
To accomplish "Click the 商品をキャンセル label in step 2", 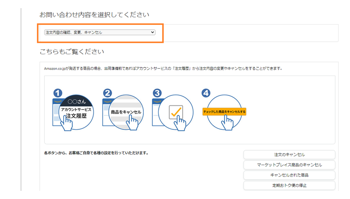I will tap(126, 112).
